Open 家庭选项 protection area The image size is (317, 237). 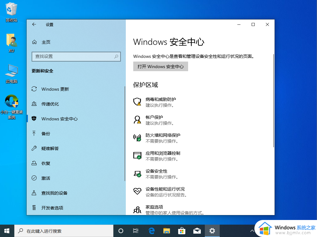pyautogui.click(x=169, y=210)
